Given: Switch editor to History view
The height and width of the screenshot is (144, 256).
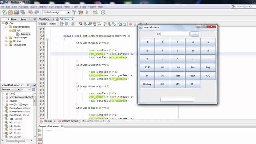Looking at the screenshot, I should point(53,24).
